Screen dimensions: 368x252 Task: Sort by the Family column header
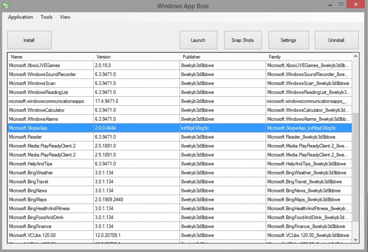pos(309,57)
